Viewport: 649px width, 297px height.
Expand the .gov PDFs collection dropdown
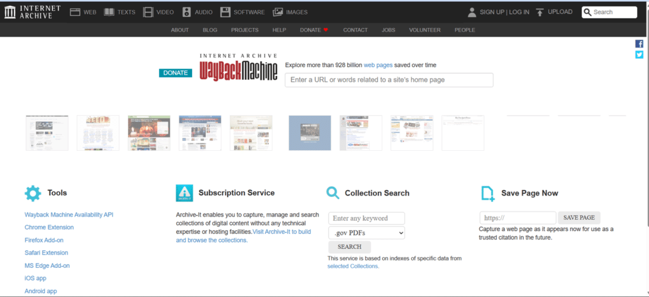pyautogui.click(x=366, y=233)
